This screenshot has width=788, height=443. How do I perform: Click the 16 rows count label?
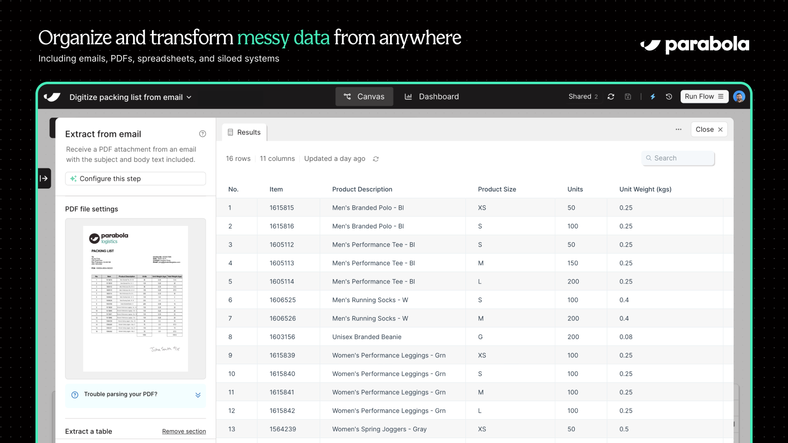(x=238, y=158)
